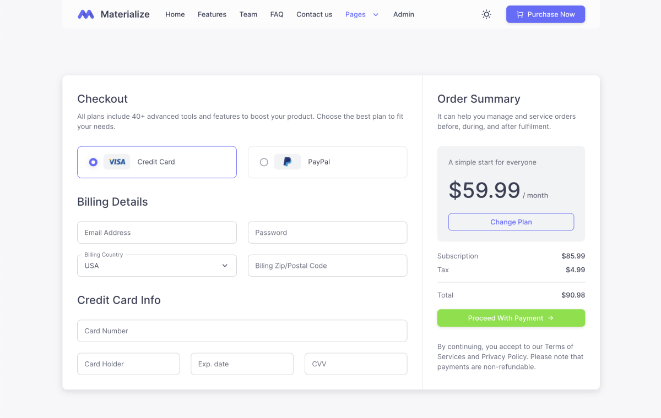Image resolution: width=661 pixels, height=418 pixels.
Task: Select PayPal as payment method
Action: click(264, 162)
